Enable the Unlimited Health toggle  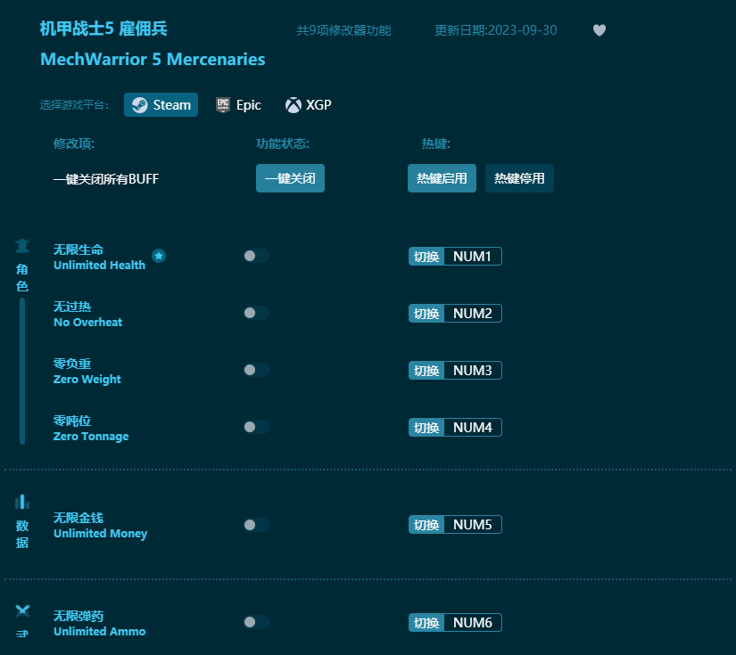tap(256, 256)
